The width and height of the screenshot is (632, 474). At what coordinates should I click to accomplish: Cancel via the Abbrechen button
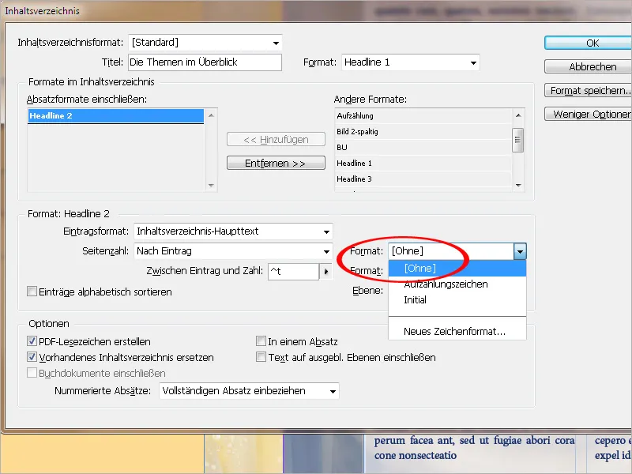(x=588, y=66)
